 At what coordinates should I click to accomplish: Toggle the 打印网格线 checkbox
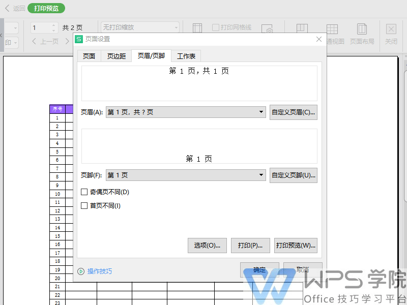[216, 27]
